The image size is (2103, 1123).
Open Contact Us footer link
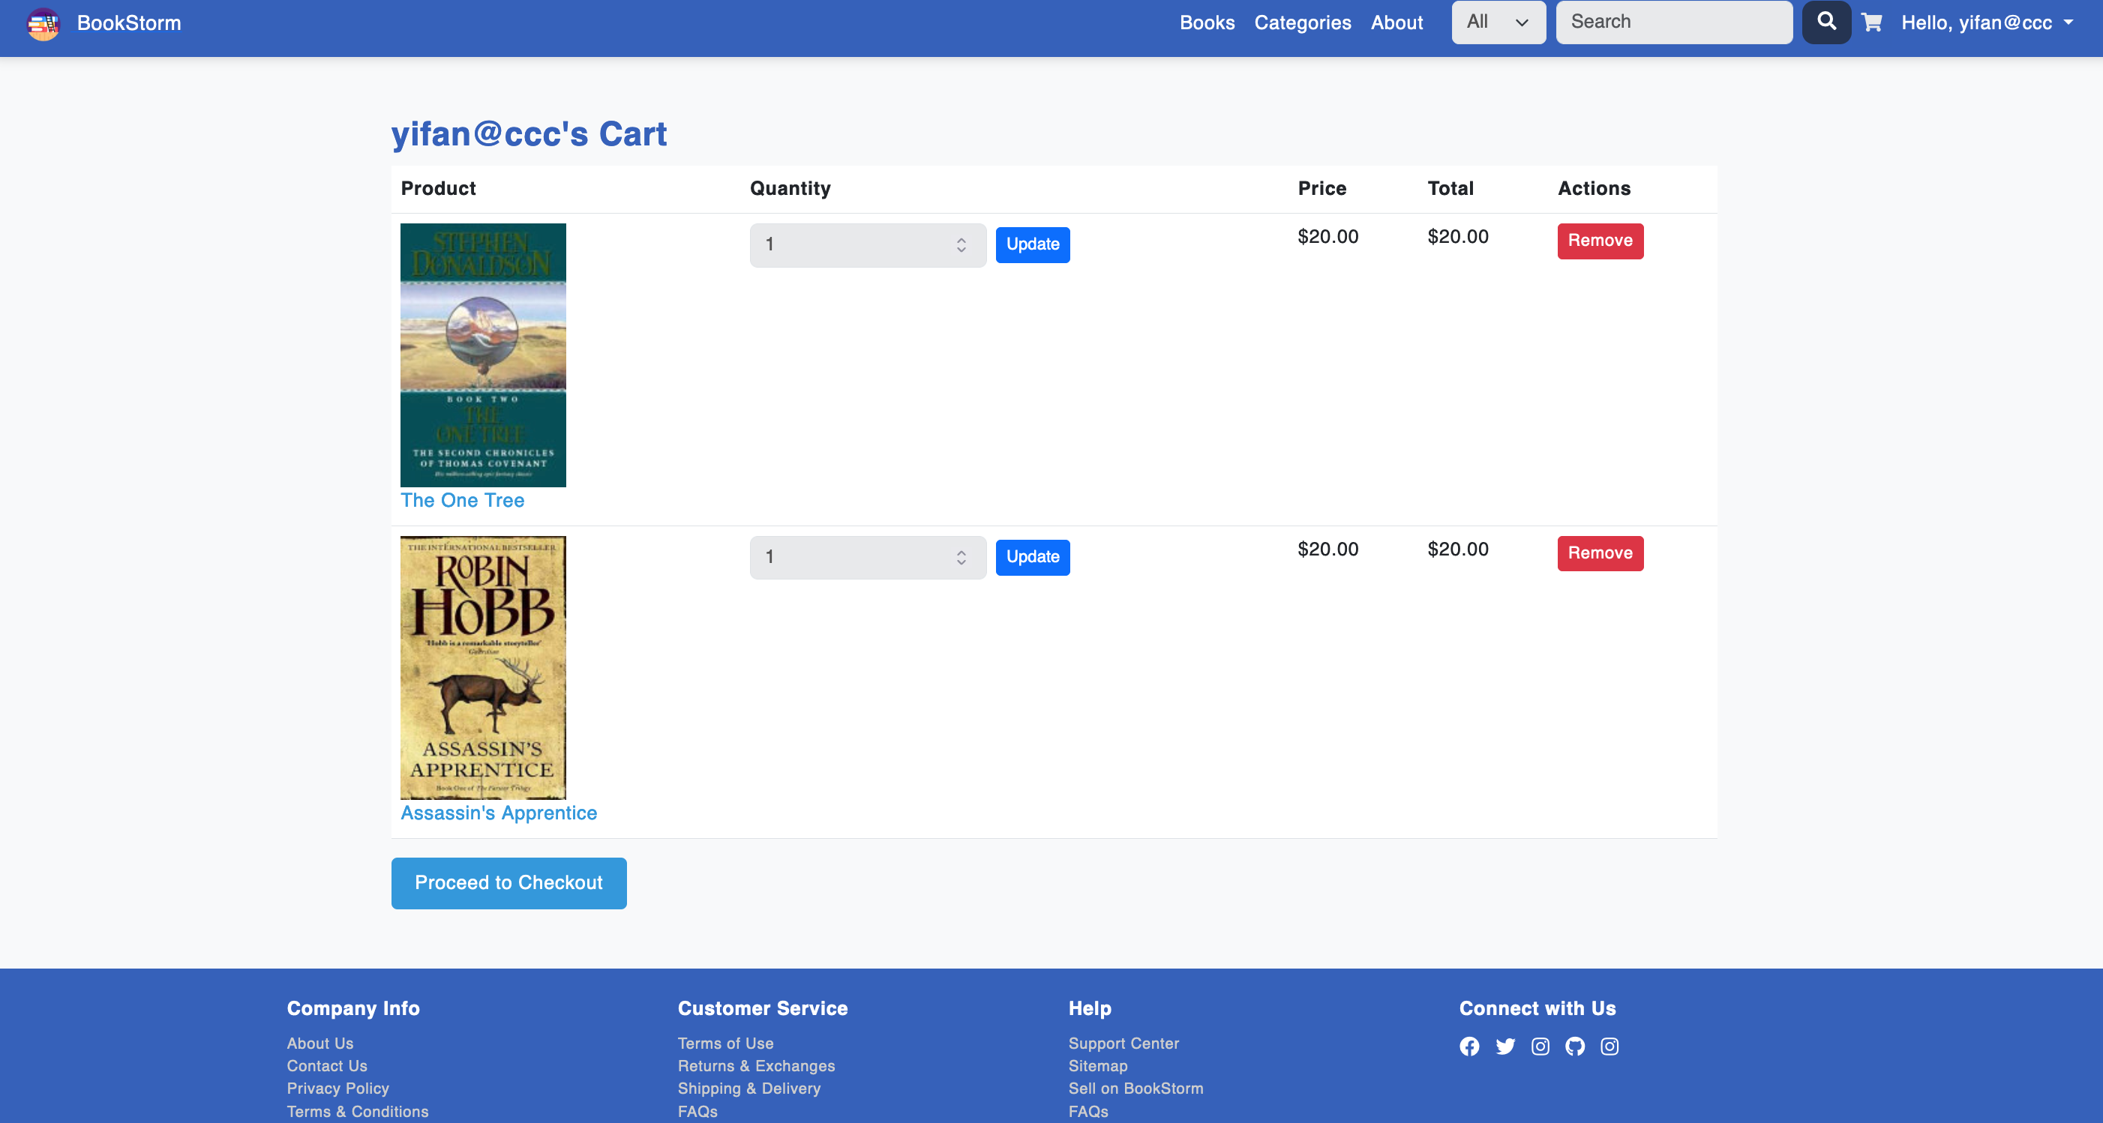coord(326,1066)
